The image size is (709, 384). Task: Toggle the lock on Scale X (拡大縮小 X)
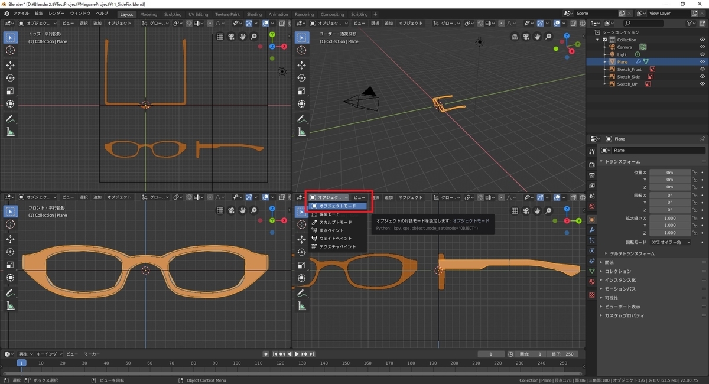(695, 218)
